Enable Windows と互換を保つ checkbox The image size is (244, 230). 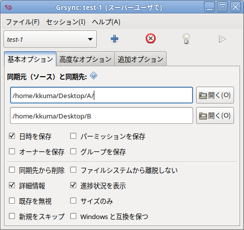(x=73, y=216)
